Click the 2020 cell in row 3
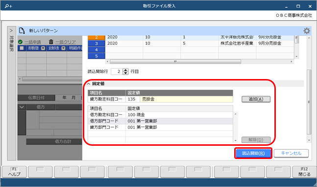This screenshot has height=187, width=317. 124,43
